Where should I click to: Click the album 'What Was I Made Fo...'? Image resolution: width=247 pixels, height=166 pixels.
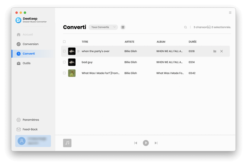[x=170, y=73]
